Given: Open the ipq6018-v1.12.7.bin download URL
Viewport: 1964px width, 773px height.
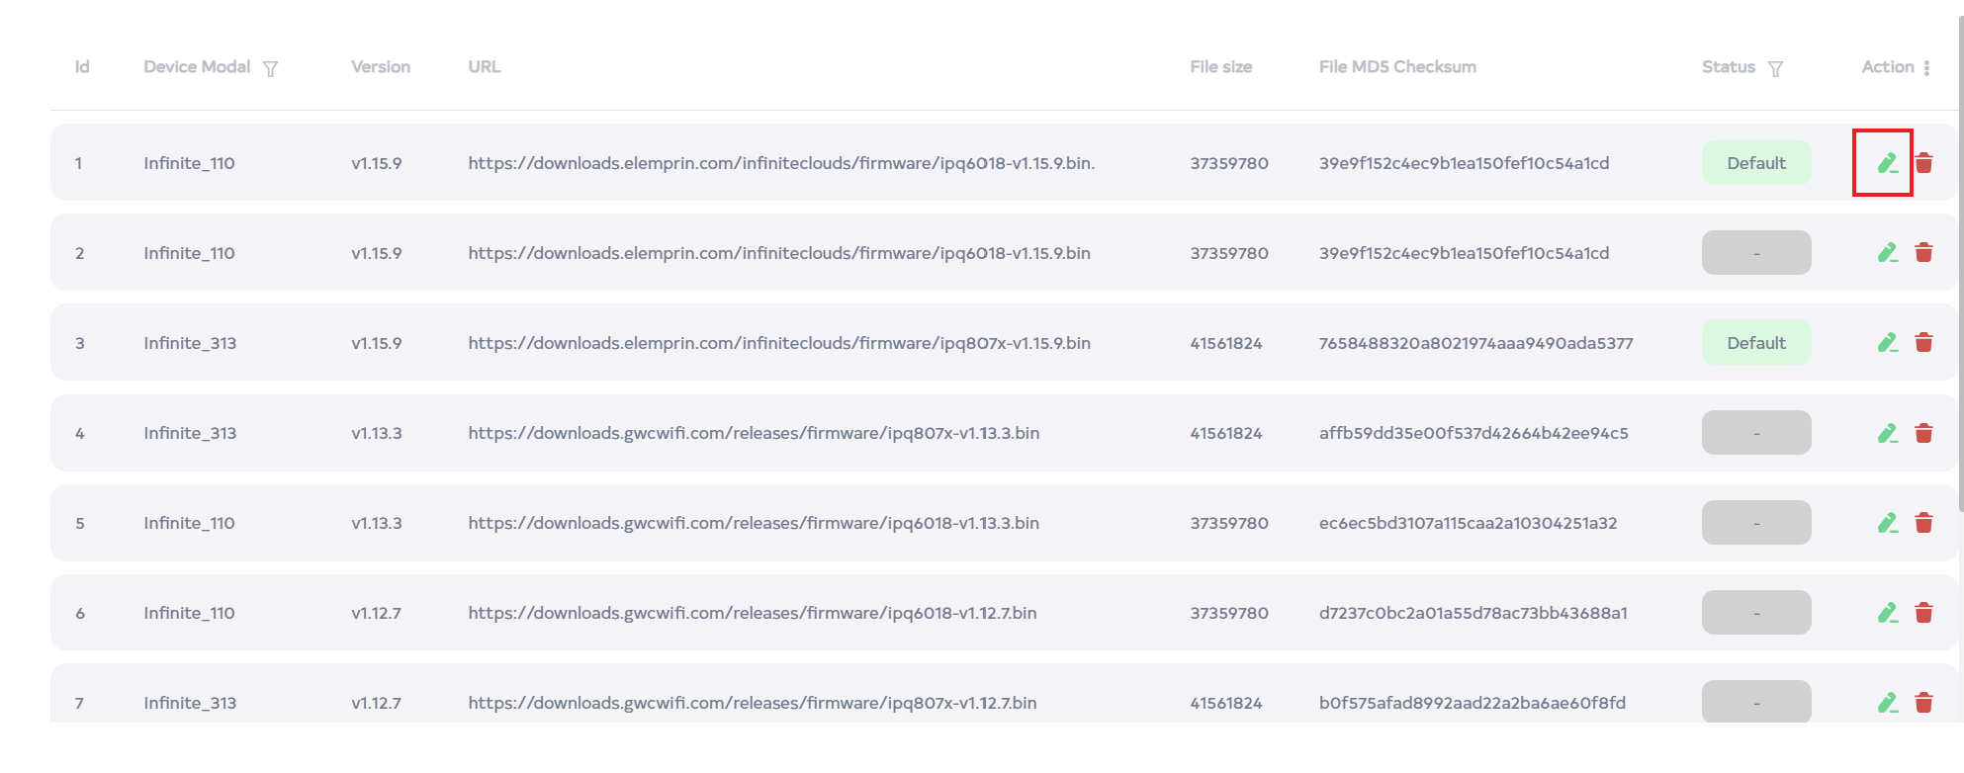Looking at the screenshot, I should 752,613.
